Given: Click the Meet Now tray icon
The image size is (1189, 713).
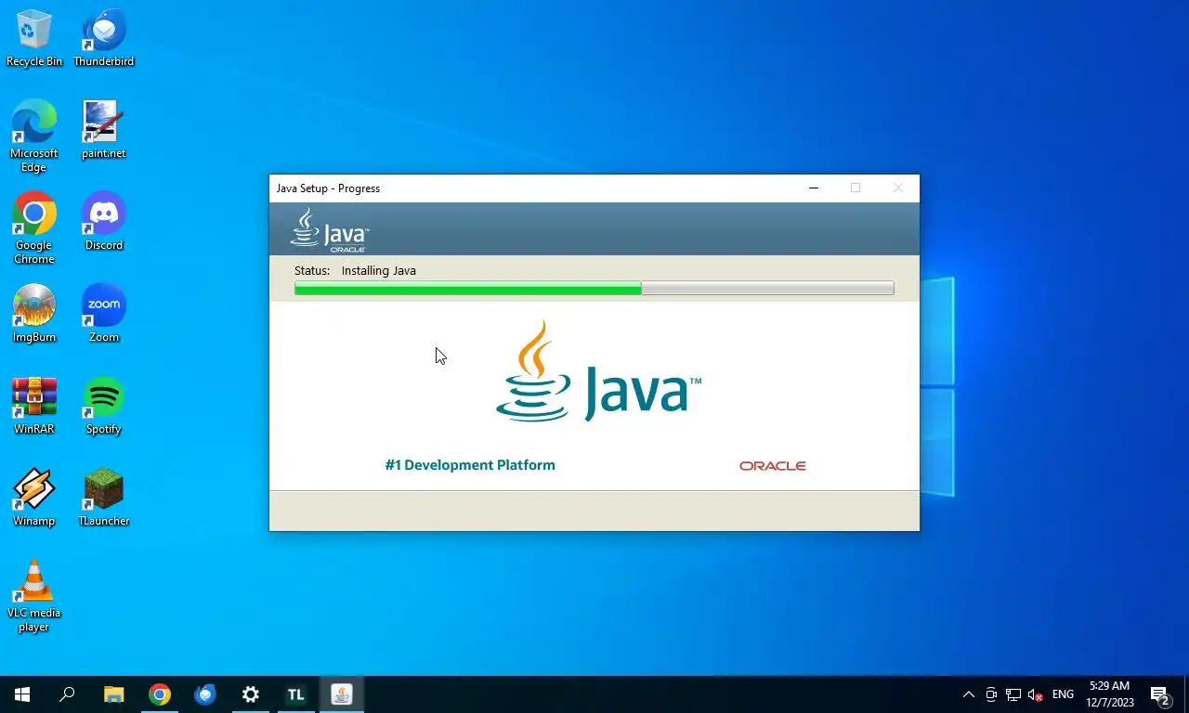Looking at the screenshot, I should tap(991, 694).
